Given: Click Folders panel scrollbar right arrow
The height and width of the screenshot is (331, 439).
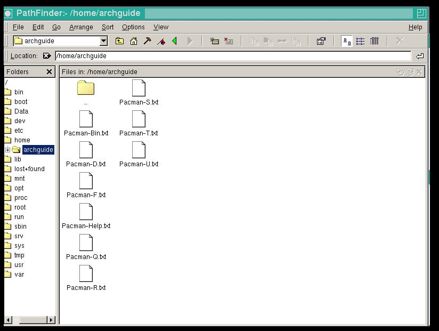Looking at the screenshot, I should coord(51,320).
